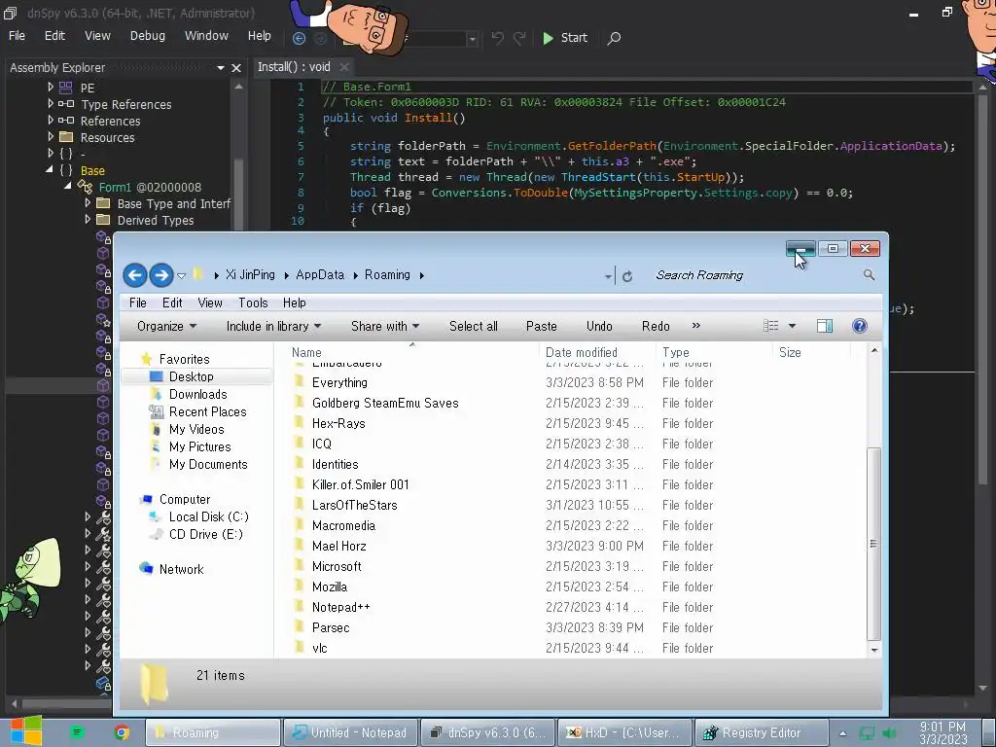Viewport: 996px width, 747px height.
Task: Expand the Type References node
Action: pos(51,103)
